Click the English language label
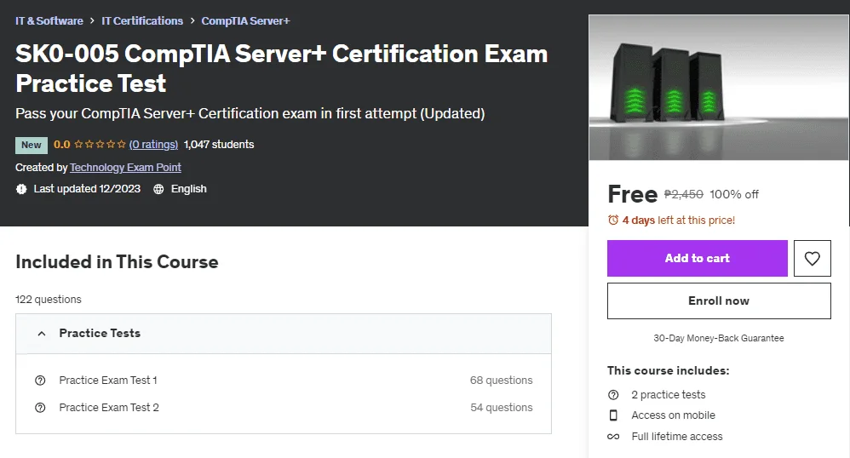 [188, 189]
